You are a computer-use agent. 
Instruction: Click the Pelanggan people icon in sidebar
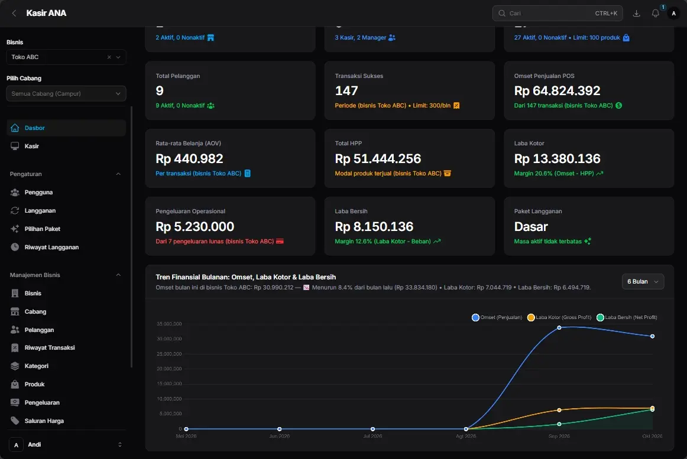[x=15, y=330]
